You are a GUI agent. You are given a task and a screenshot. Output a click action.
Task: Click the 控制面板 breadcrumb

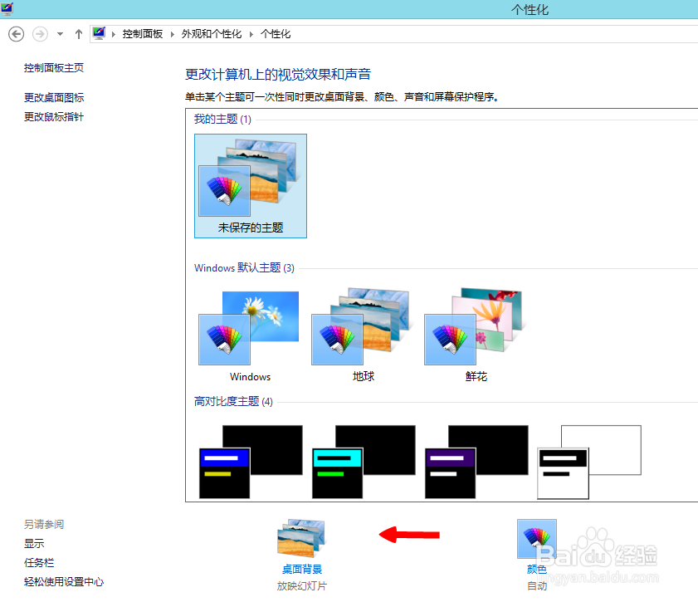(x=143, y=34)
